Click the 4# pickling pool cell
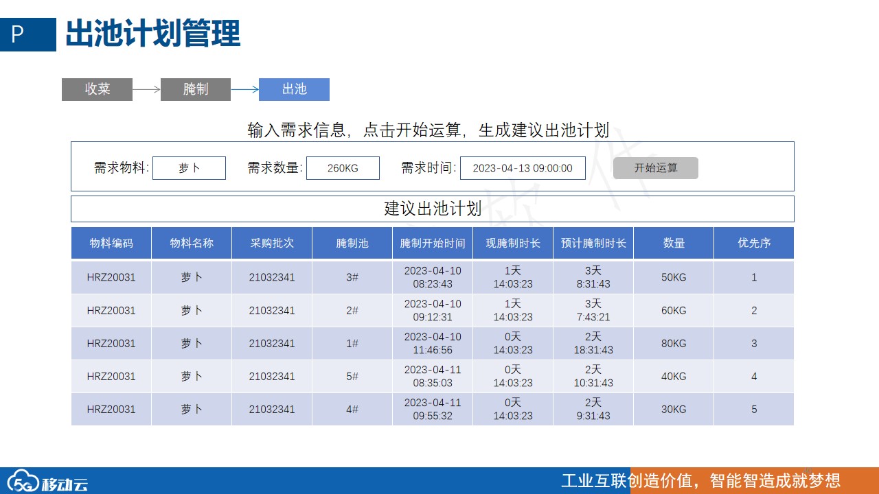 coord(352,409)
